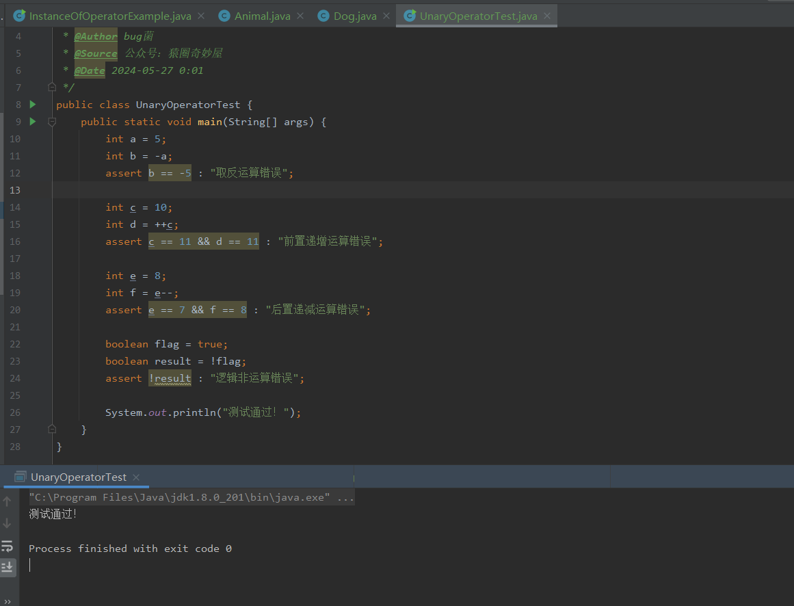Switch to Animal.java tab

(263, 16)
